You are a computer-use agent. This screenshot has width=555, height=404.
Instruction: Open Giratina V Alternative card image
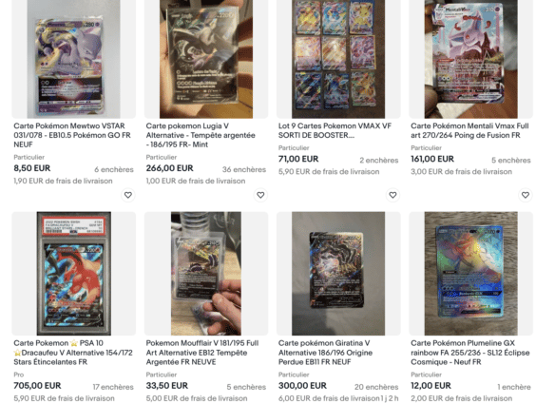point(338,274)
